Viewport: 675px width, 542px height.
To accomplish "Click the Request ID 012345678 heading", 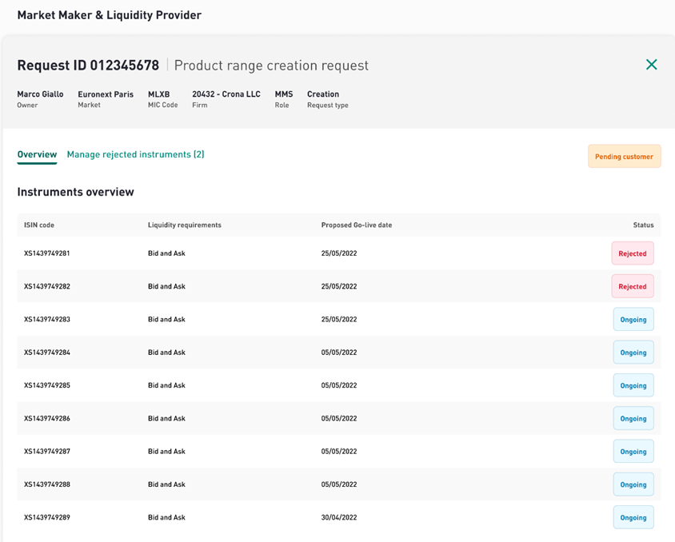I will coord(88,66).
